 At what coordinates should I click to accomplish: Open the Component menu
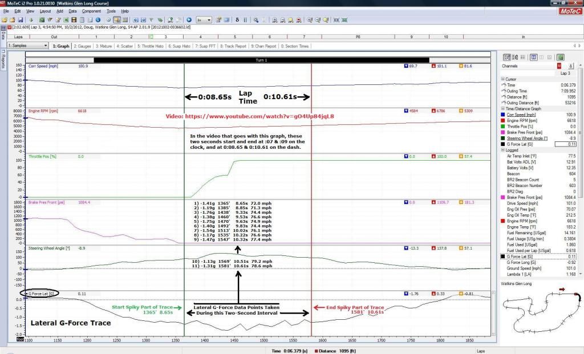point(91,11)
